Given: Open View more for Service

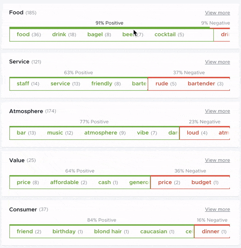Looking at the screenshot, I should 217,62.
